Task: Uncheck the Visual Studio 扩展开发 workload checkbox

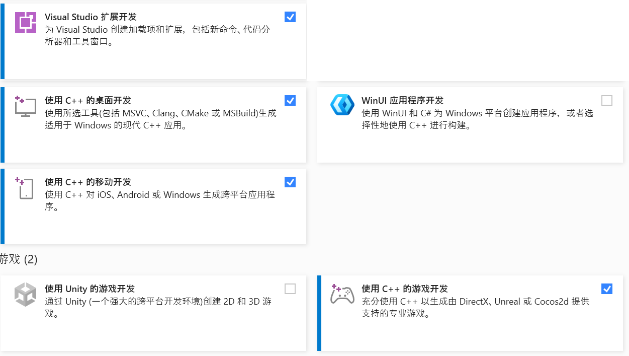Action: (290, 17)
